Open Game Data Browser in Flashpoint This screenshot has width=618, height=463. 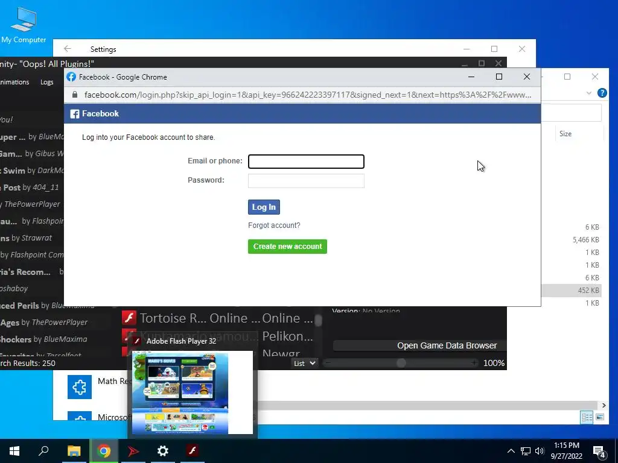click(x=420, y=345)
